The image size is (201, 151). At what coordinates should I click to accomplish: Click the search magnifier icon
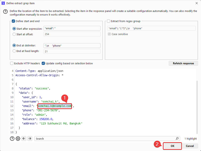(177, 138)
